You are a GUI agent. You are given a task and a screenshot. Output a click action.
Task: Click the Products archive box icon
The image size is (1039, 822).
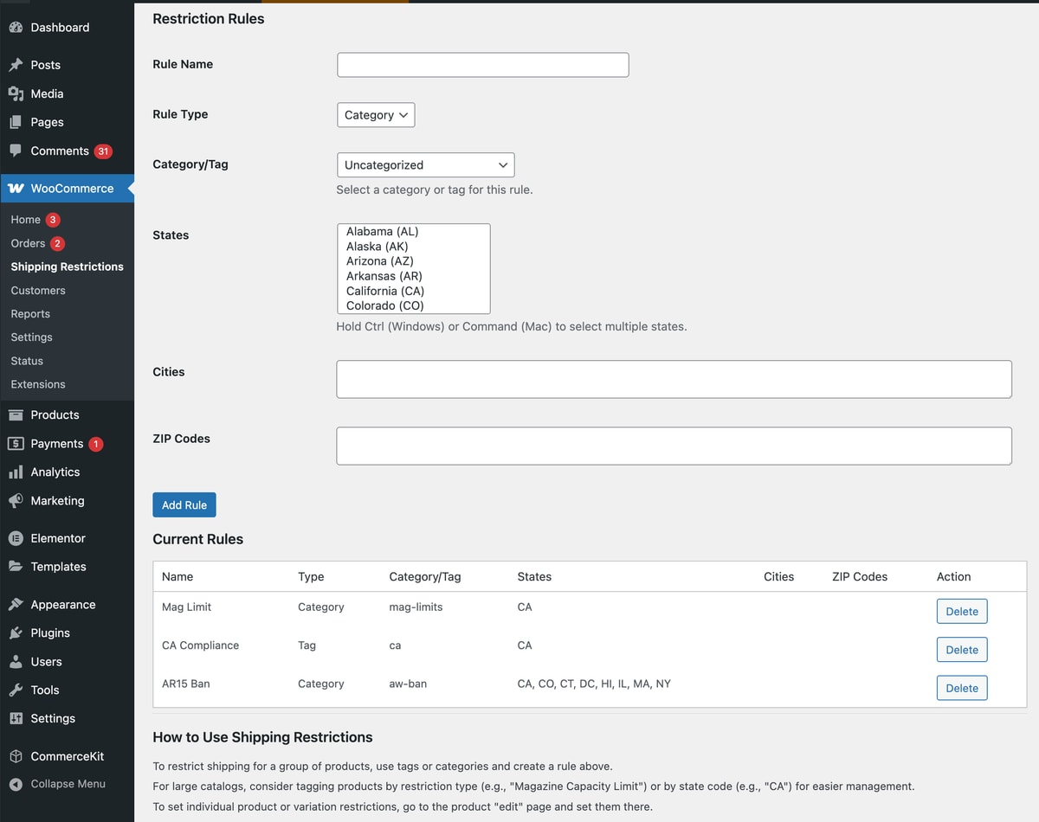(16, 414)
